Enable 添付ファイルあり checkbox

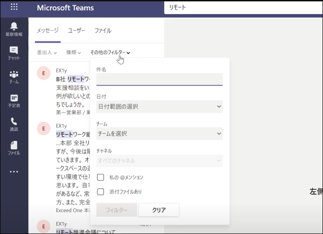coord(101,192)
